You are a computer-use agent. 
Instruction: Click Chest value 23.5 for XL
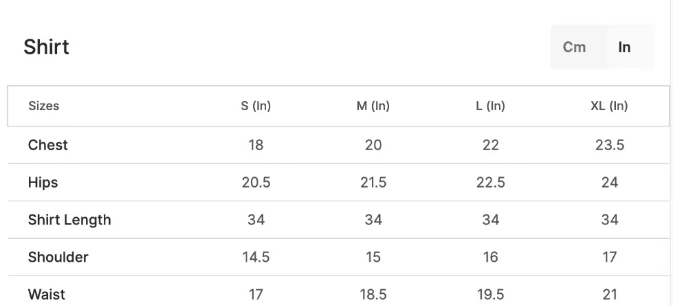609,145
